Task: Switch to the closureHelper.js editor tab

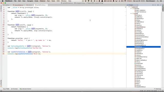Action: [19, 5]
